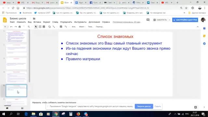This screenshot has height=117, width=208.
Task: Open the Другие закладки bookmarks folder
Action: 197,13
